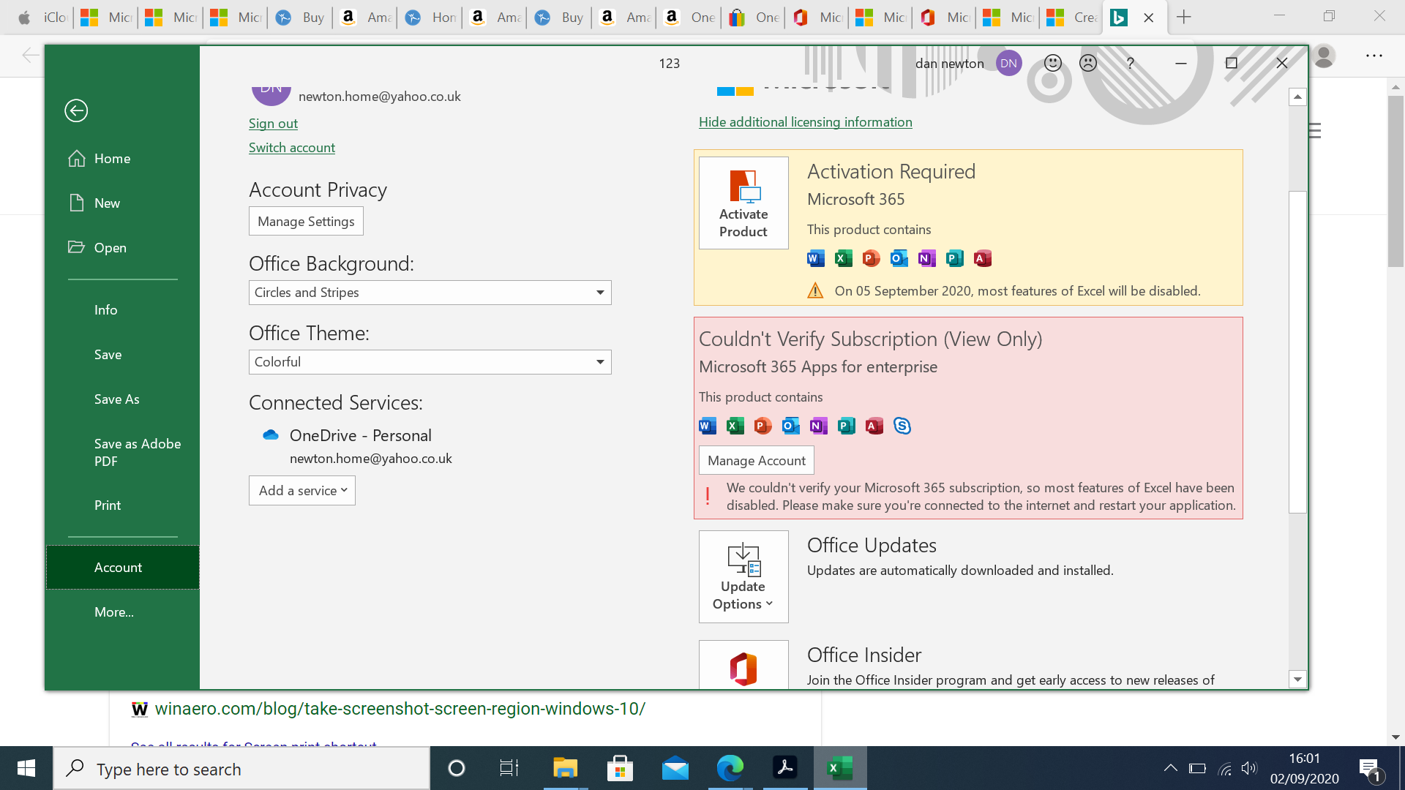Click the scroll down arrow in Account pane
1405x790 pixels.
(1297, 680)
